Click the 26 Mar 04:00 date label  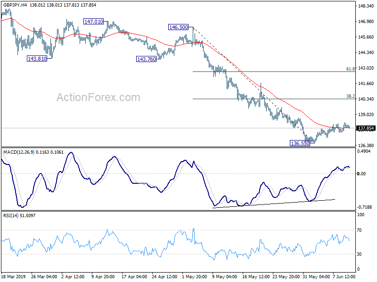[44, 276]
